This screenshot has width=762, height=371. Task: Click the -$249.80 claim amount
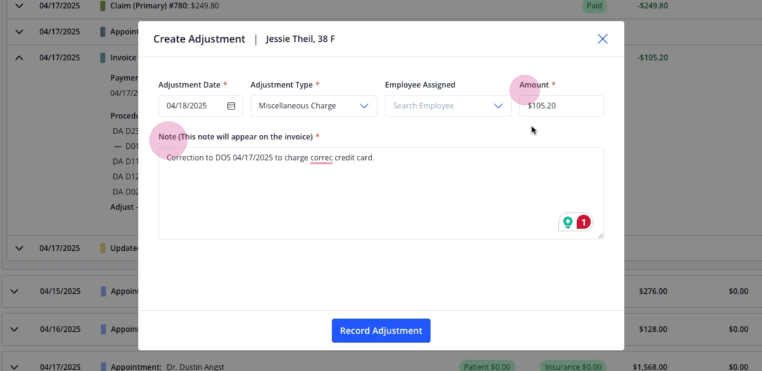(x=653, y=6)
